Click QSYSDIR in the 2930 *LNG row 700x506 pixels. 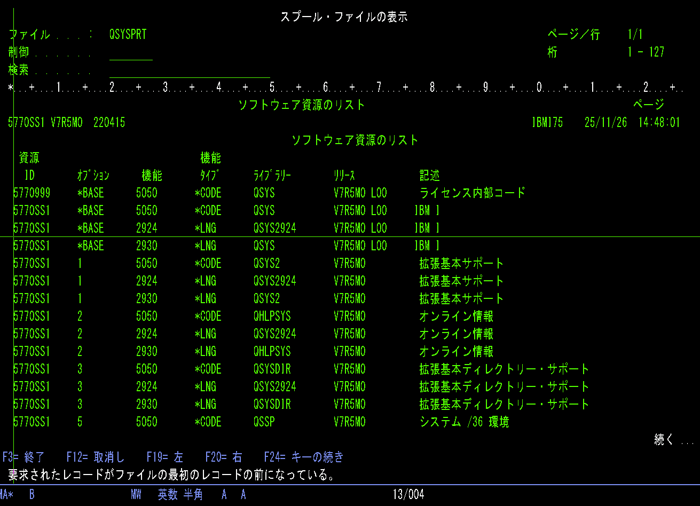272,405
